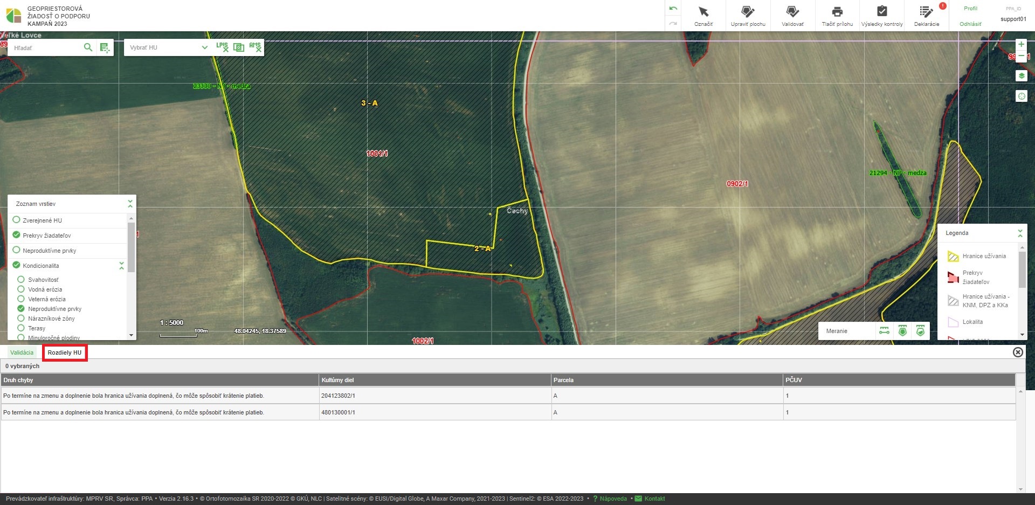Enable the Zverejnené HU layer
This screenshot has height=505, width=1035.
(16, 220)
